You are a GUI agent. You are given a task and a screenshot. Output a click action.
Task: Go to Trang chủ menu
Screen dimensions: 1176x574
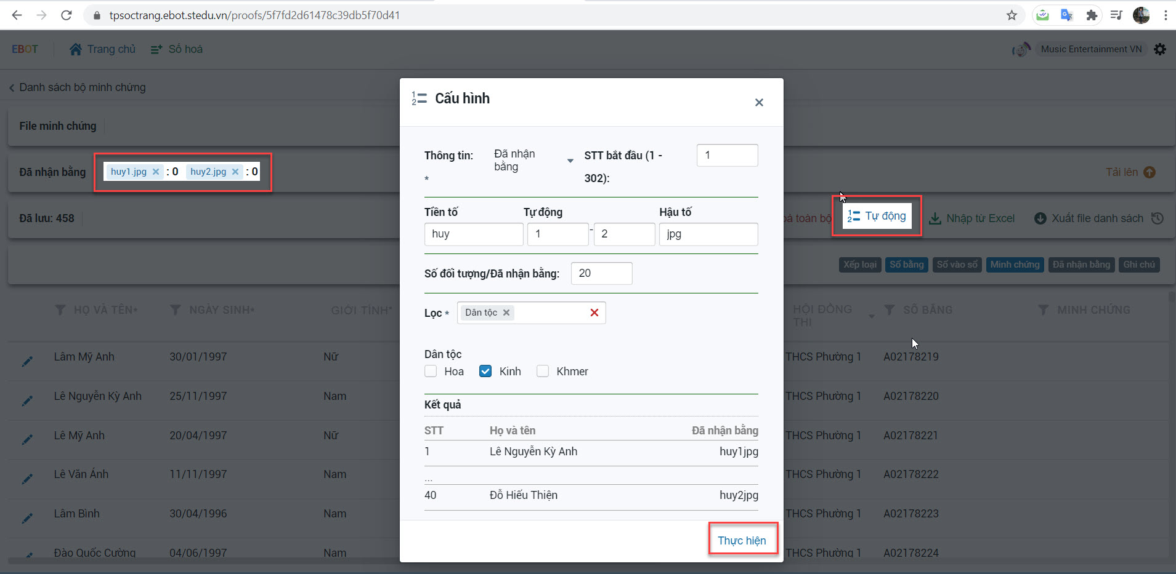coord(103,49)
